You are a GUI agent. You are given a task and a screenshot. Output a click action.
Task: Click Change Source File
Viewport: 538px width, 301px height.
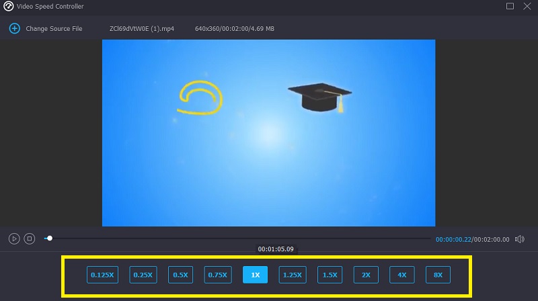pyautogui.click(x=54, y=29)
